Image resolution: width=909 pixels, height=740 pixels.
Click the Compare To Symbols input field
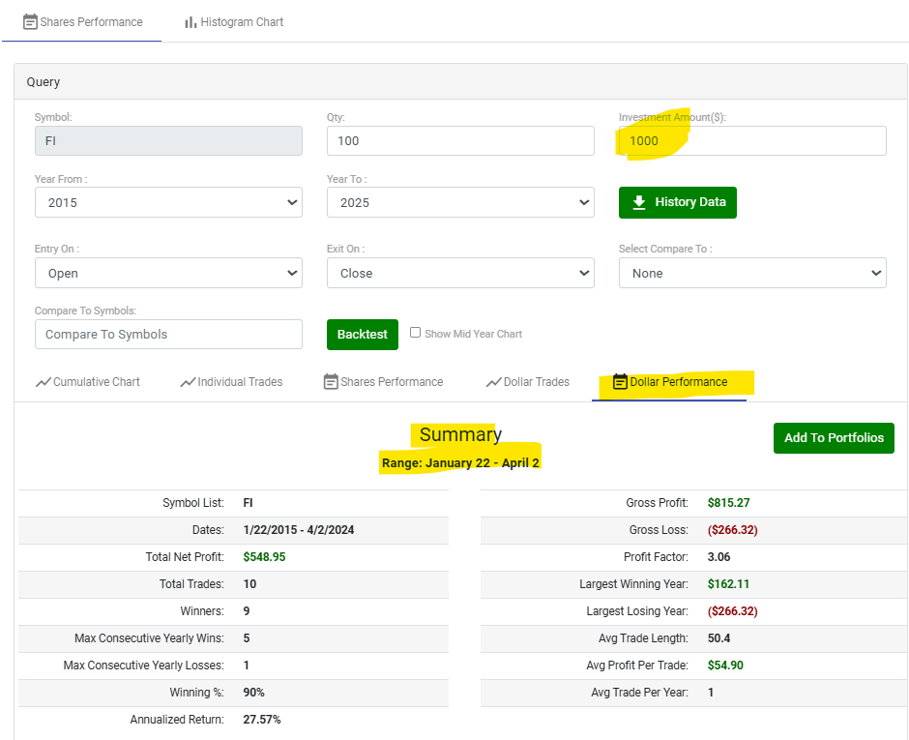click(x=168, y=335)
